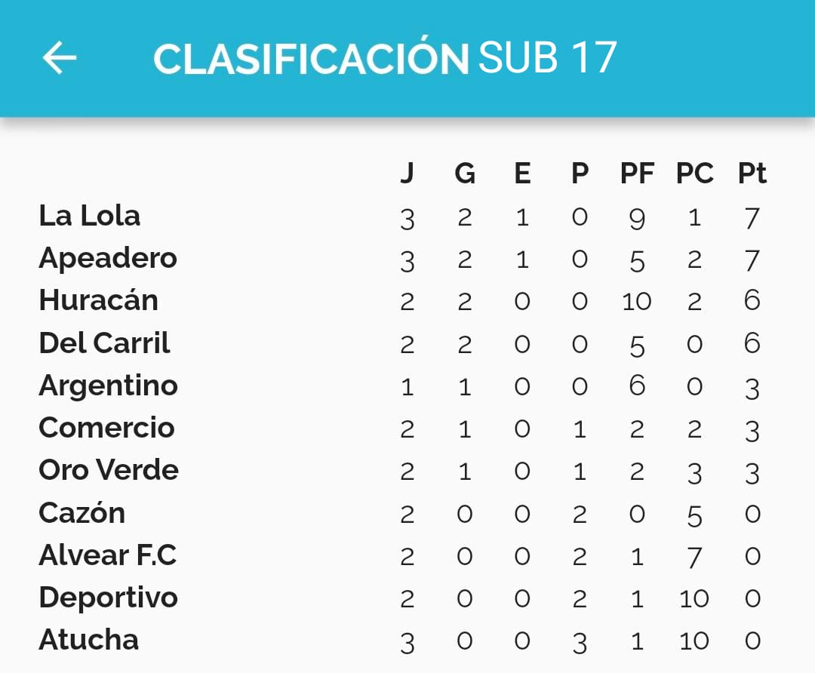This screenshot has width=815, height=673.
Task: Select Huracán in the standings
Action: point(99,300)
